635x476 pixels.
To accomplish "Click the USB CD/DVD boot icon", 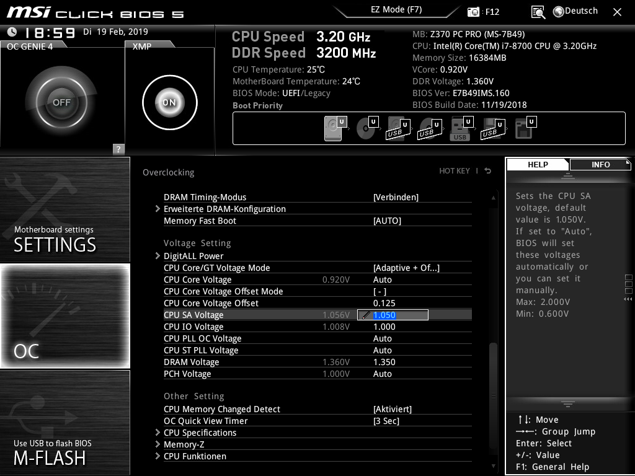I will tap(430, 129).
